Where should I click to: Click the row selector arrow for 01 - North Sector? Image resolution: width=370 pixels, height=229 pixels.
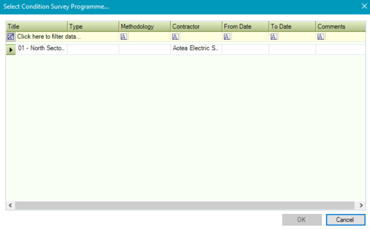click(x=11, y=49)
